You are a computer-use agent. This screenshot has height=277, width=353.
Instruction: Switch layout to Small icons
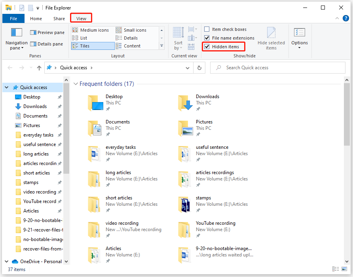(131, 30)
